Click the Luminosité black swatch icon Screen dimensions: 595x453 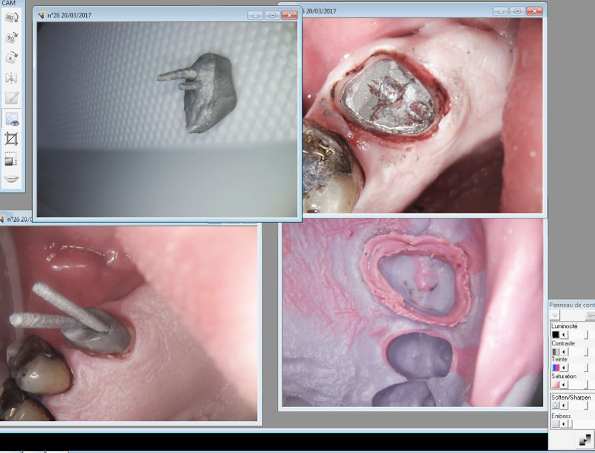(555, 334)
